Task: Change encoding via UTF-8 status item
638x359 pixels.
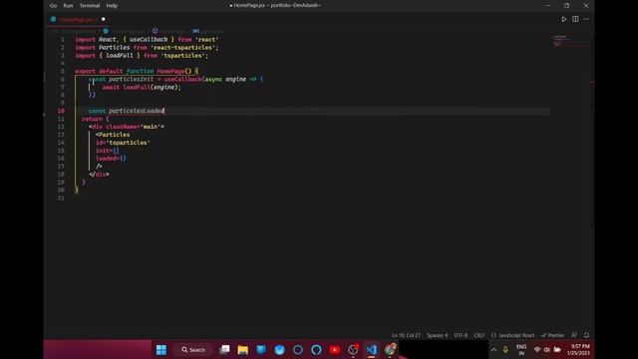Action: [x=461, y=335]
